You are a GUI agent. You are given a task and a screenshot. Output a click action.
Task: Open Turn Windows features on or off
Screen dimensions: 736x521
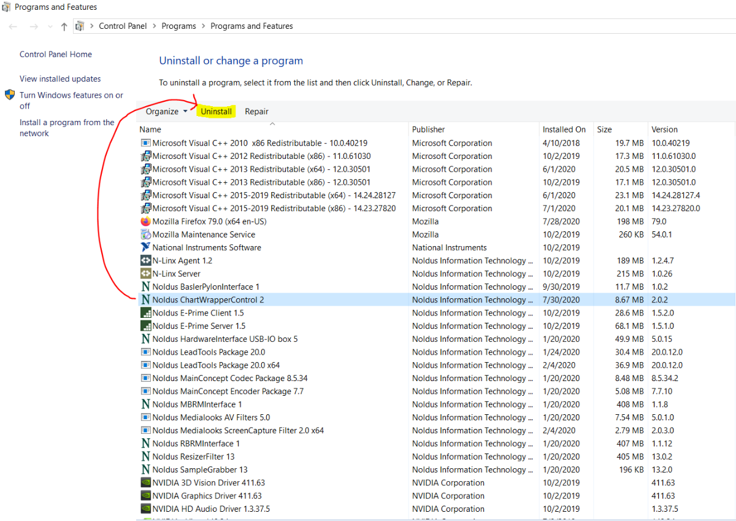point(71,101)
